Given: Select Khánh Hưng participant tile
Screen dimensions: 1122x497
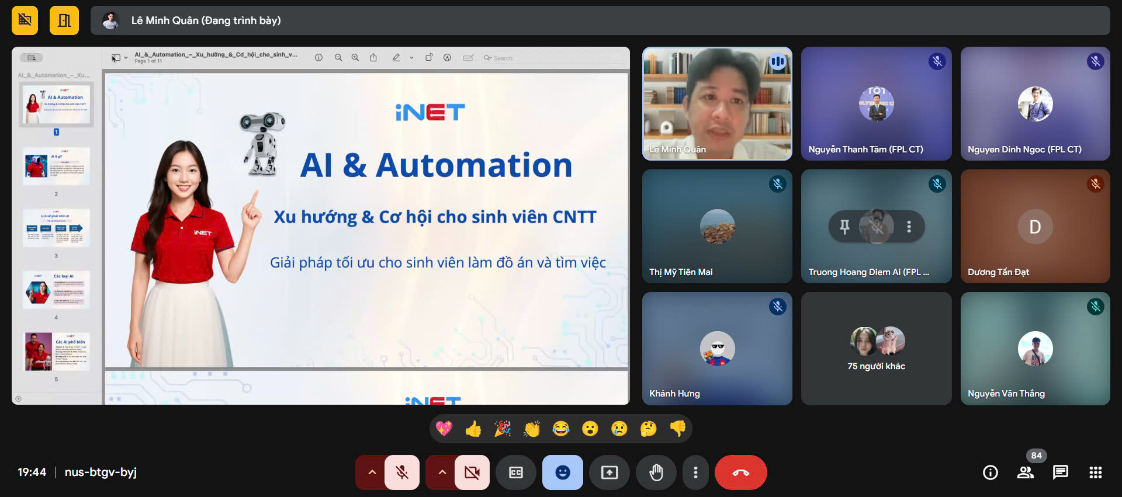Looking at the screenshot, I should pyautogui.click(x=717, y=349).
